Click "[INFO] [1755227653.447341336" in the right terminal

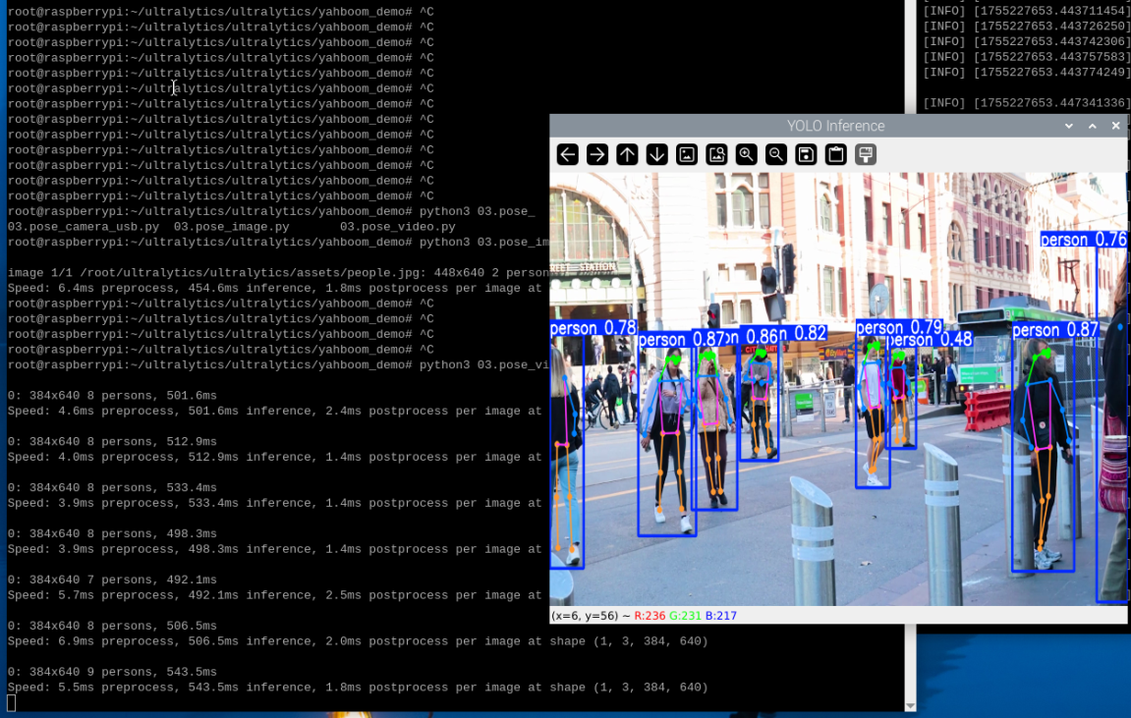coord(1025,103)
